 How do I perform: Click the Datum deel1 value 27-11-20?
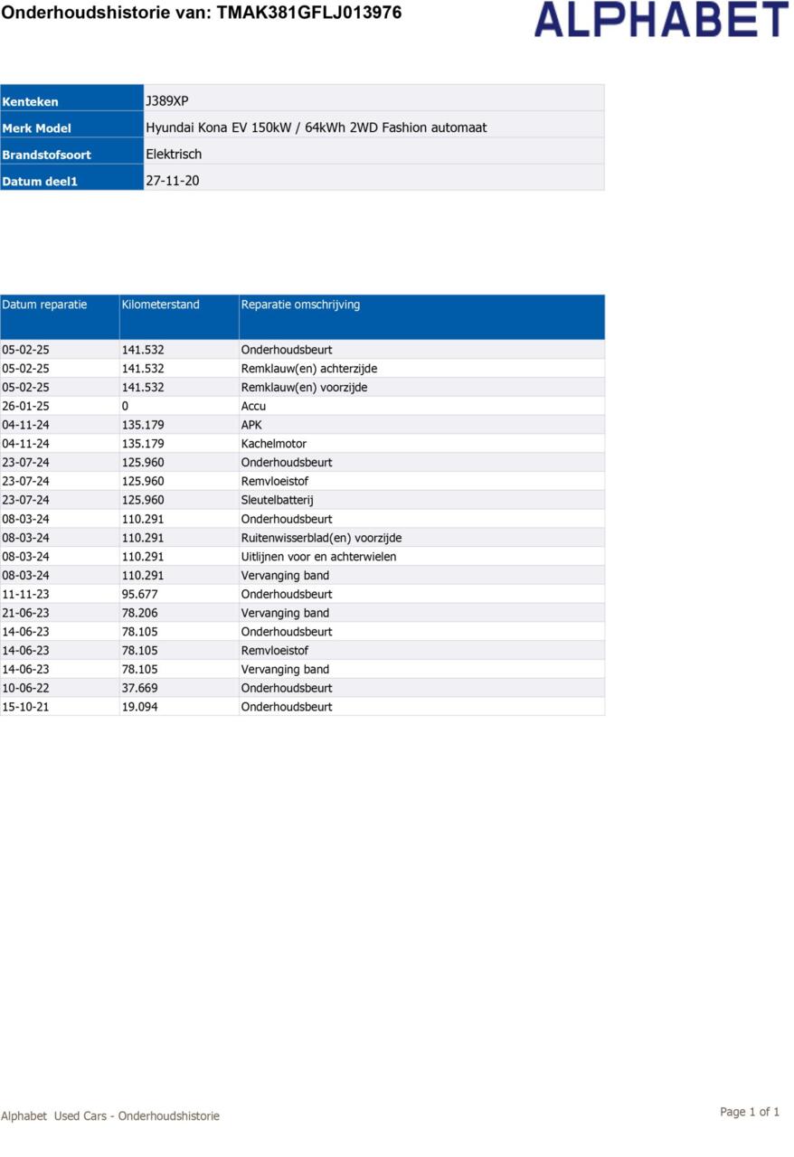coord(173,181)
